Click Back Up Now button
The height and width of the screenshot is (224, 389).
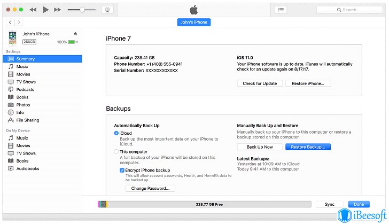[x=260, y=147]
